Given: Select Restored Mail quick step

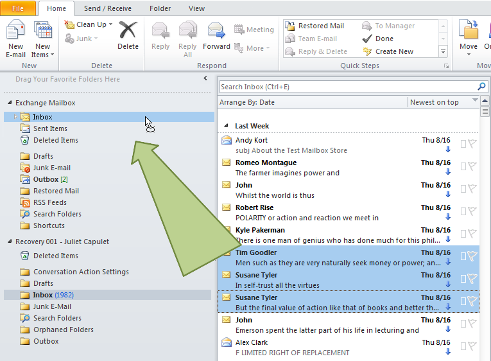Looking at the screenshot, I should click(x=314, y=26).
